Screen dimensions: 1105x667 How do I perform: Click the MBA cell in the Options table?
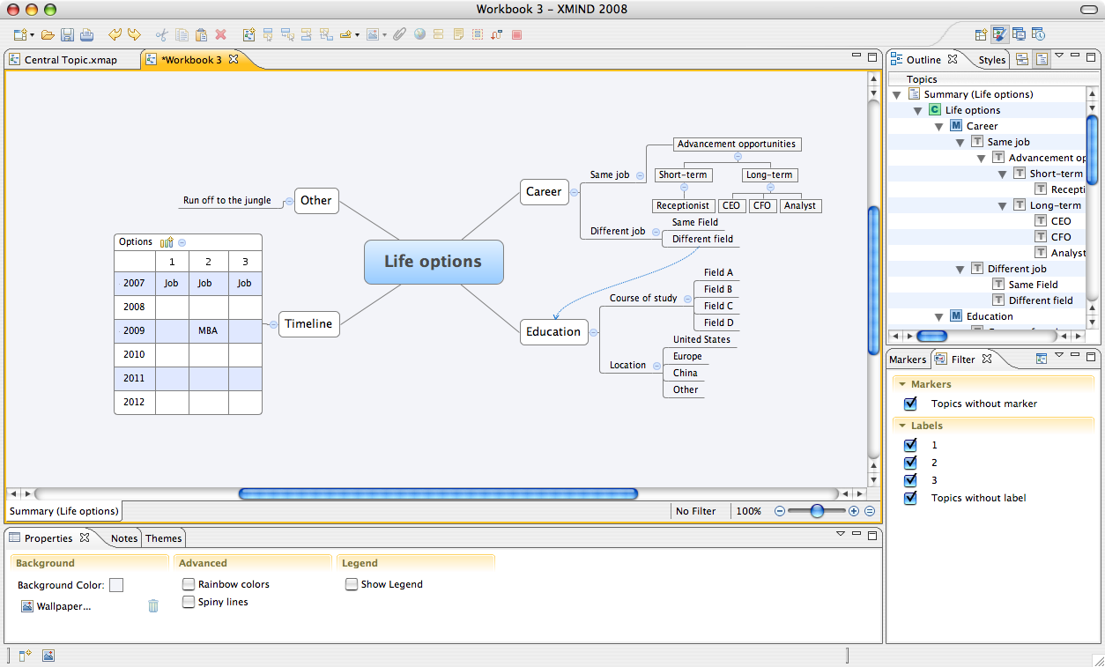click(208, 331)
